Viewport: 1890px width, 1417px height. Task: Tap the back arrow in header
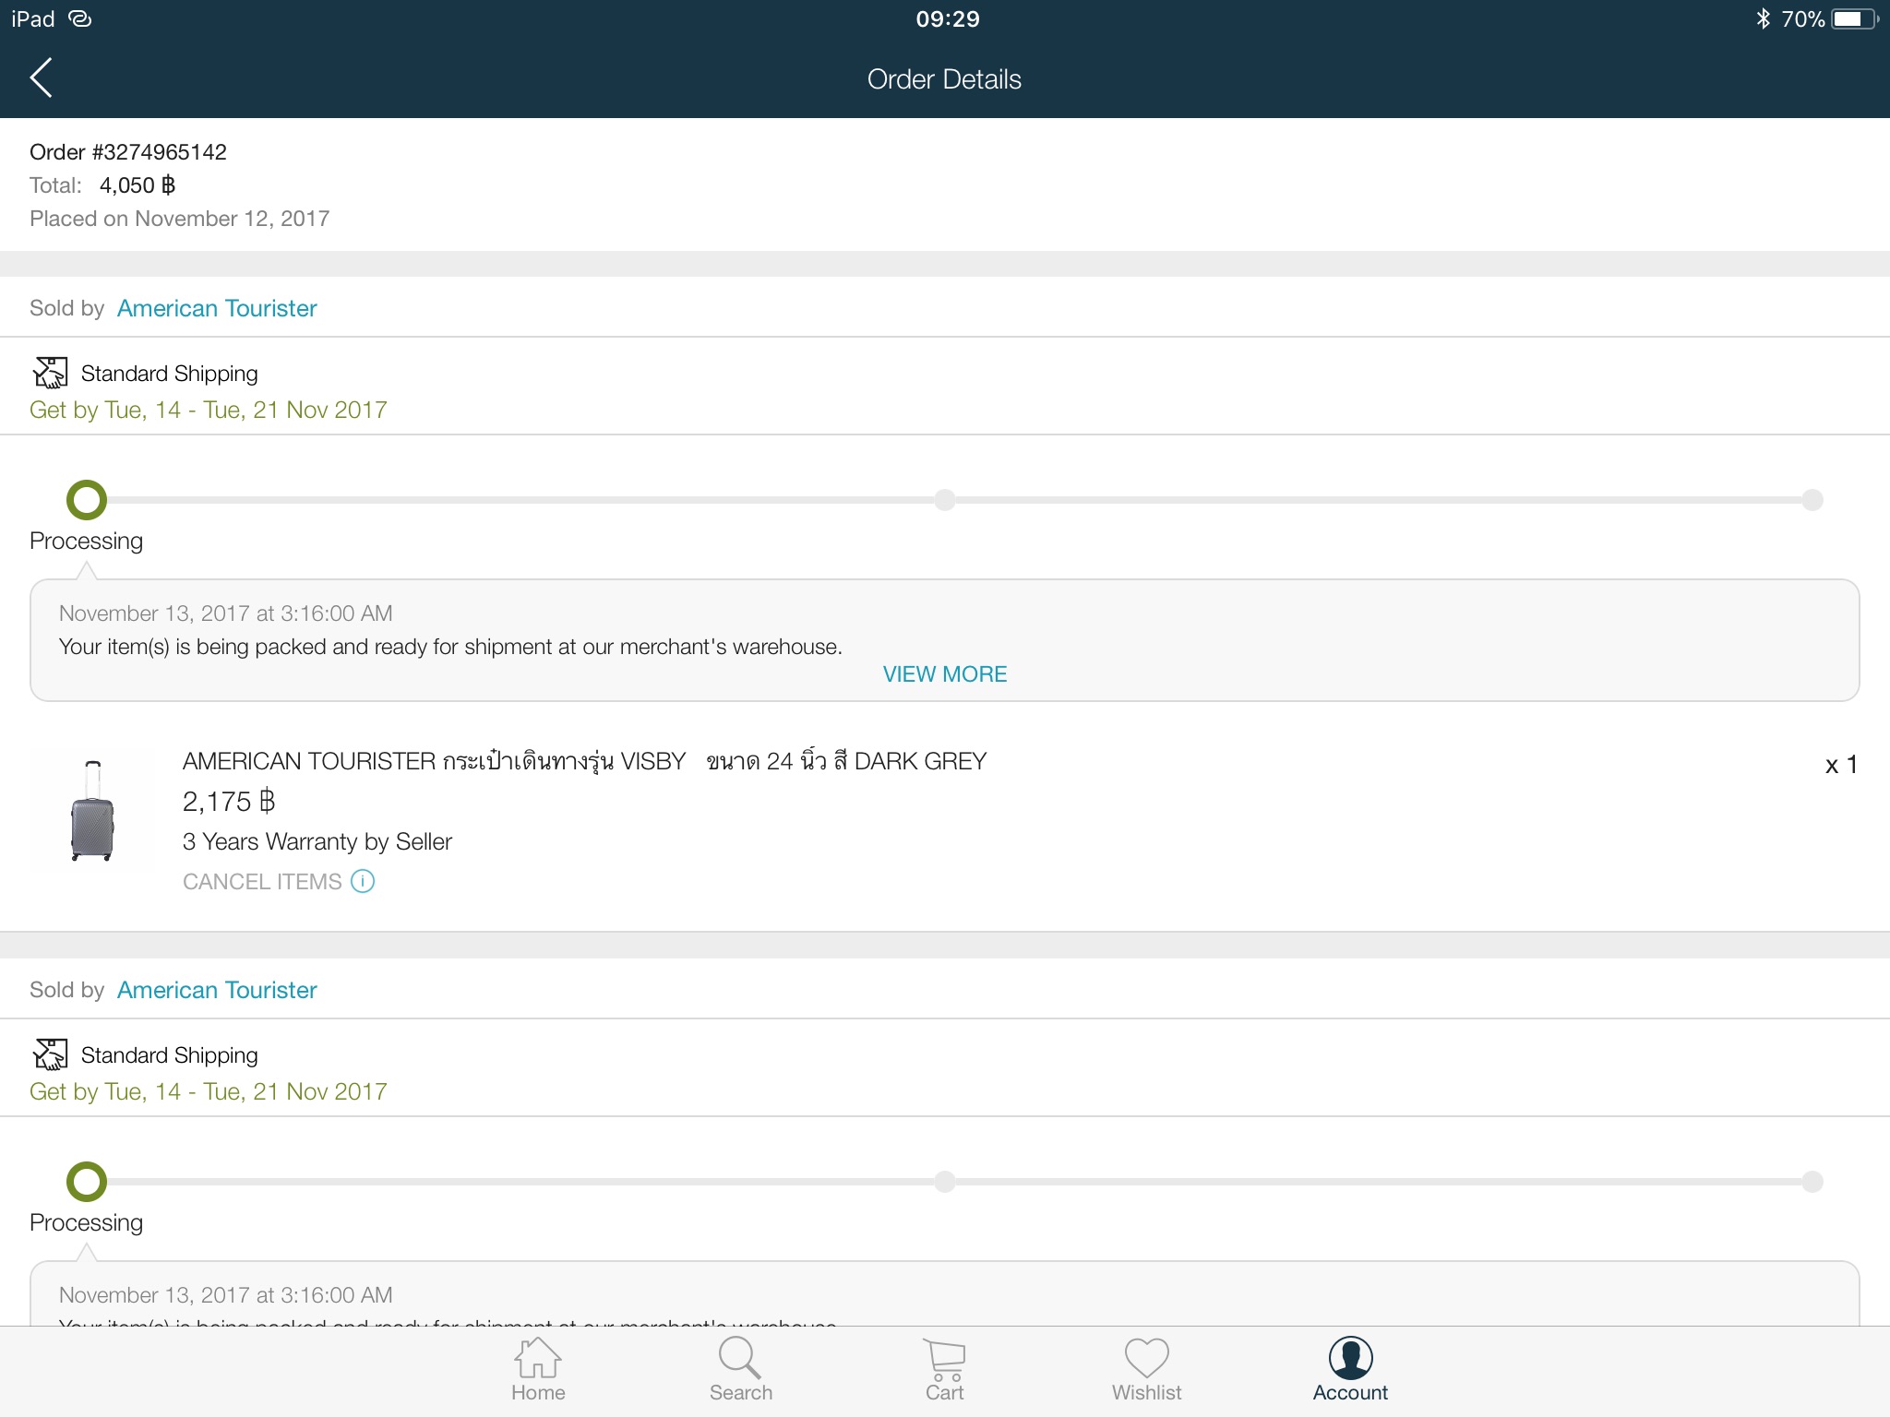coord(42,78)
